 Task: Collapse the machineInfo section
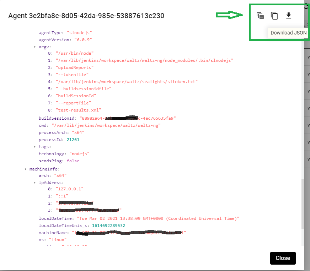tap(26, 169)
